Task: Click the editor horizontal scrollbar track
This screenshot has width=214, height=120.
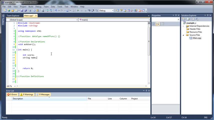Action: click(81, 86)
